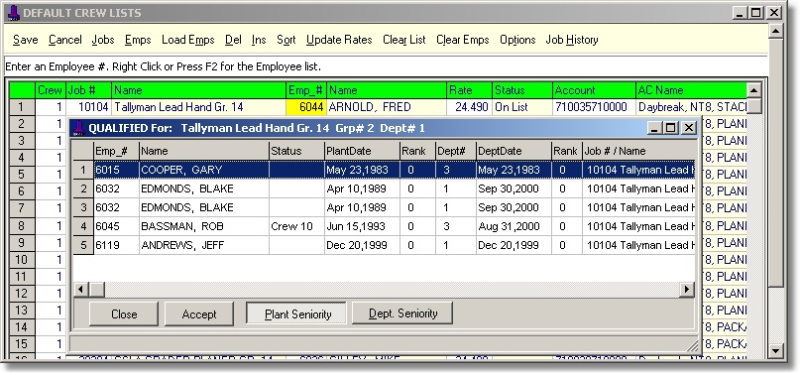The height and width of the screenshot is (375, 800).
Task: Open the Save menu item
Action: point(26,40)
